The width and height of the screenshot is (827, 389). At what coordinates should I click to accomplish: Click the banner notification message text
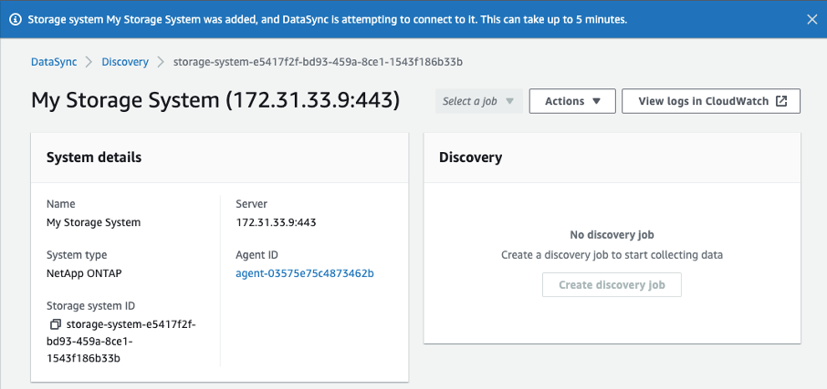pyautogui.click(x=327, y=20)
